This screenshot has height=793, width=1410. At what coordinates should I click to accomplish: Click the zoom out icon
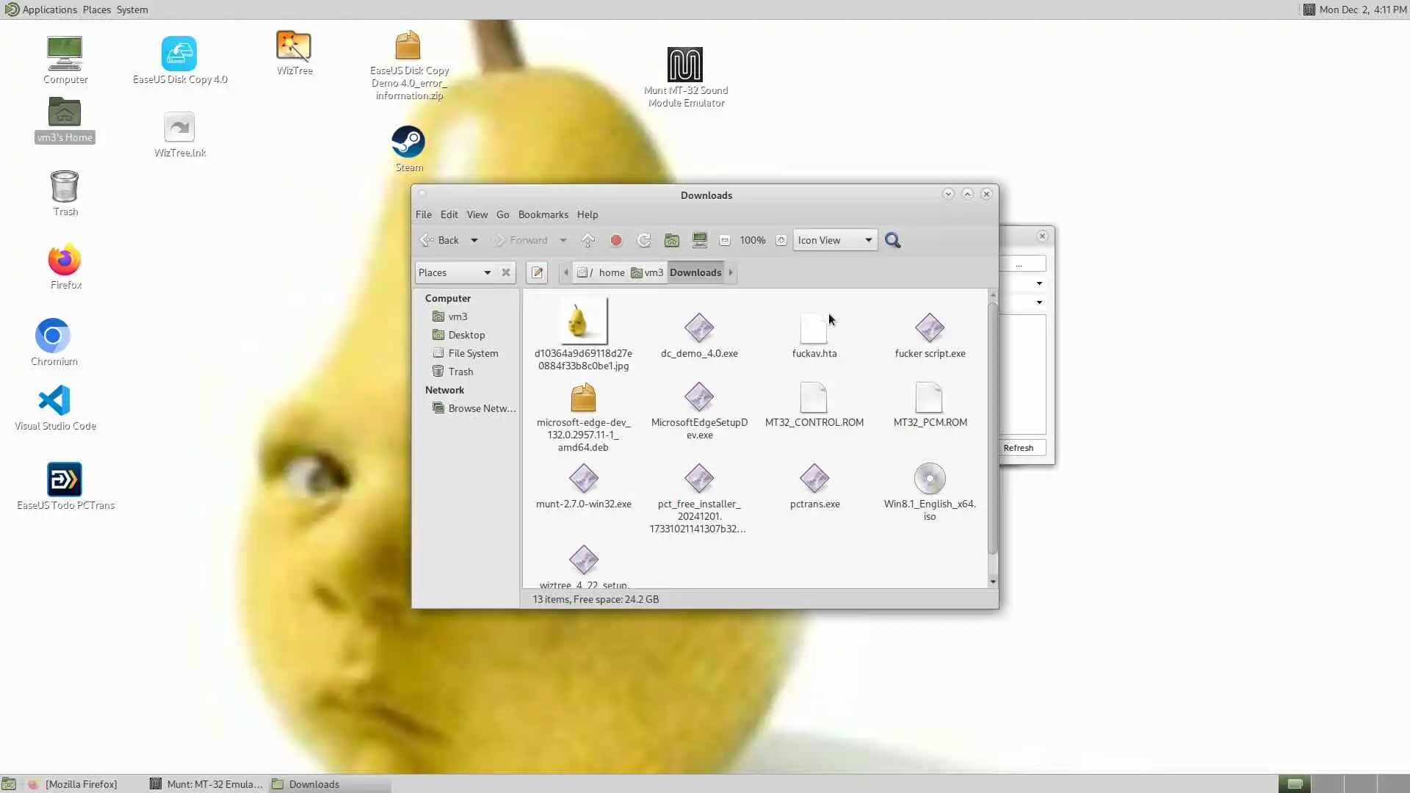coord(725,240)
